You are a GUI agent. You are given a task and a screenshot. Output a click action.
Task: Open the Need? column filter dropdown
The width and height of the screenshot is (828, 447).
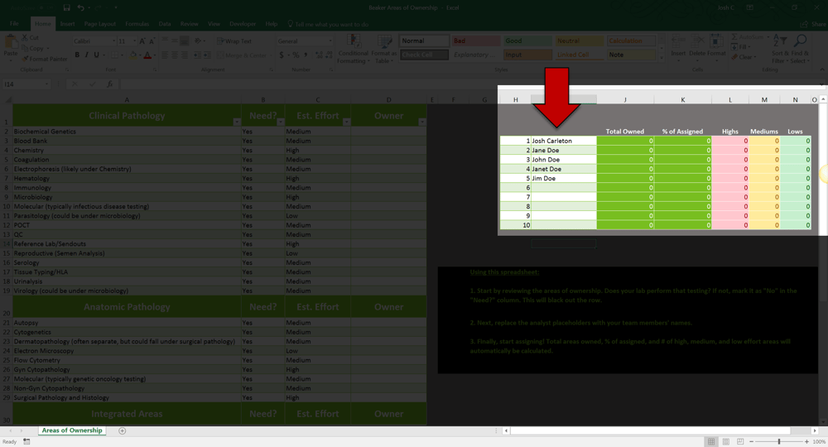[x=280, y=122]
